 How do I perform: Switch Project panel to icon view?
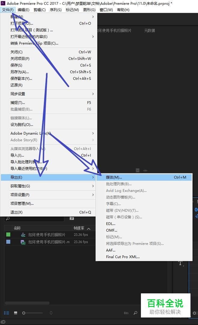16,313
